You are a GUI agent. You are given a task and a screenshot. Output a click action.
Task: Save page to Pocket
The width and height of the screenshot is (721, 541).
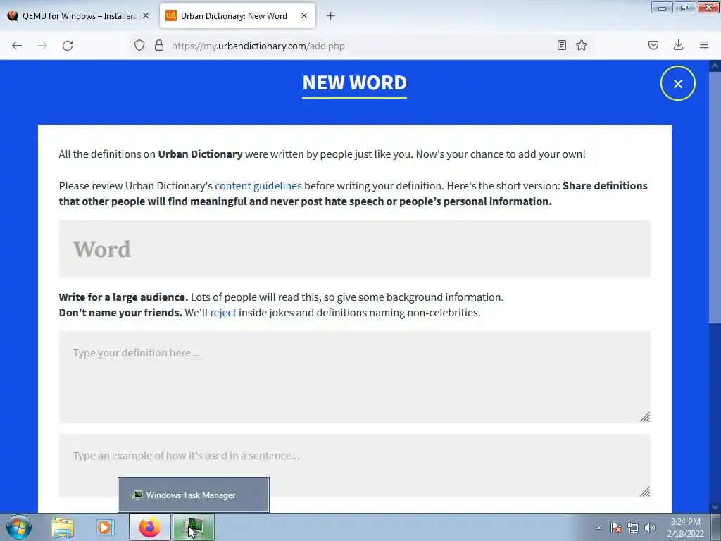pos(653,45)
